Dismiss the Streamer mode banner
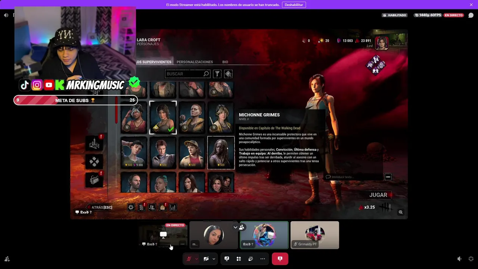The height and width of the screenshot is (269, 478). [x=471, y=5]
